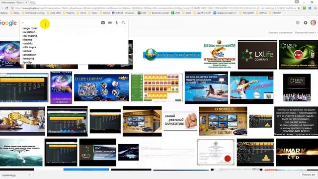Start voice search with the microphone icon
This screenshot has height=179, width=318.
117,23
